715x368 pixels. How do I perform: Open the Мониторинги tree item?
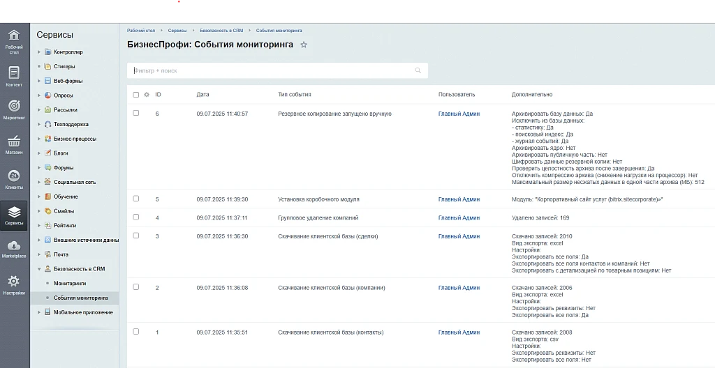click(x=70, y=283)
